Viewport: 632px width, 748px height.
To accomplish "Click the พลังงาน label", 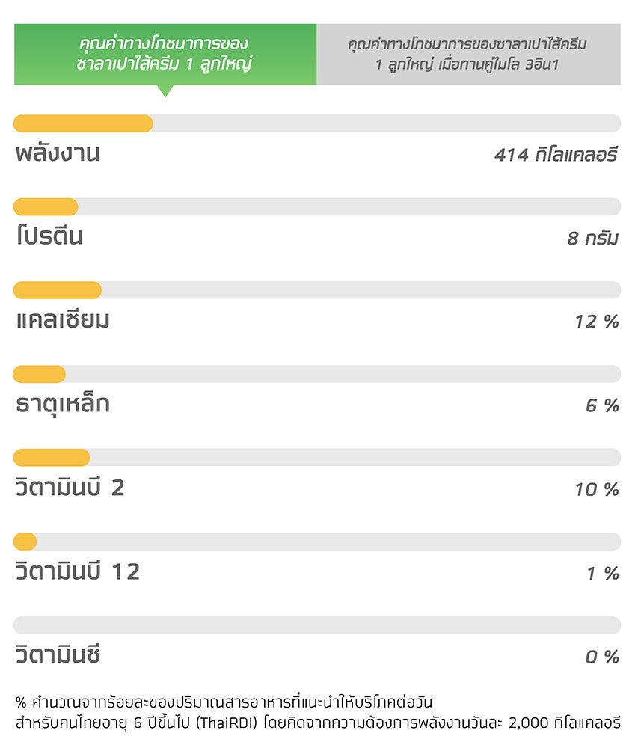I will point(58,153).
